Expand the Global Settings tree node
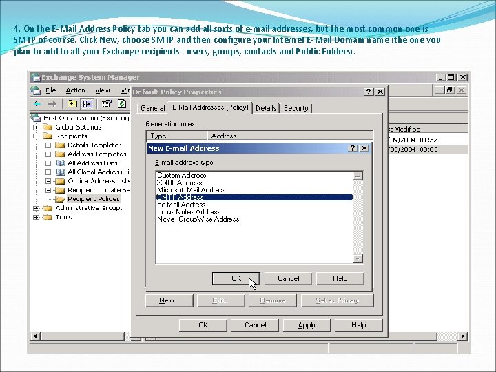 coord(36,127)
